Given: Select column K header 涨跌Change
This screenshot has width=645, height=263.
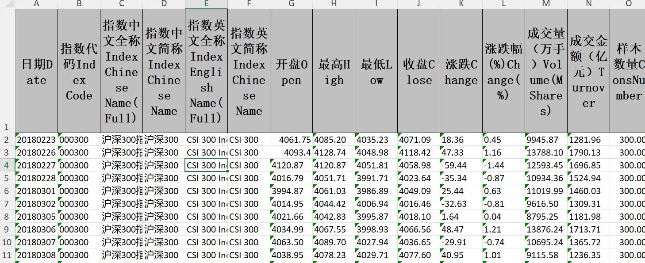Looking at the screenshot, I should click(x=461, y=4).
